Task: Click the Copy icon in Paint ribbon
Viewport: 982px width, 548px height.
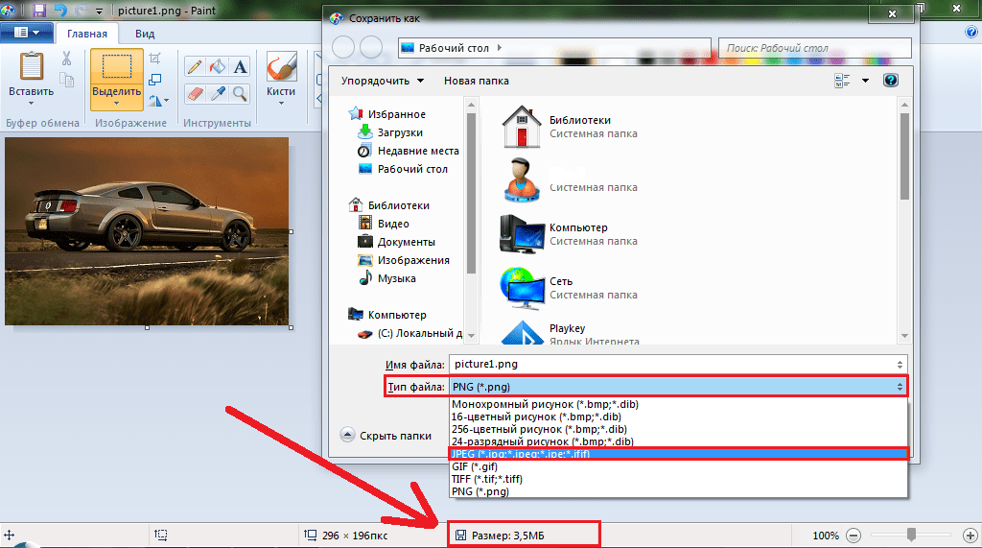Action: 66,80
